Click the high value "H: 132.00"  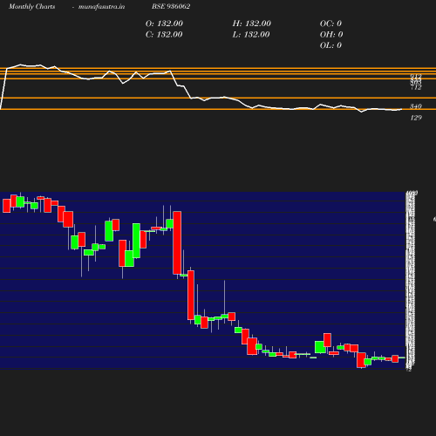click(252, 24)
